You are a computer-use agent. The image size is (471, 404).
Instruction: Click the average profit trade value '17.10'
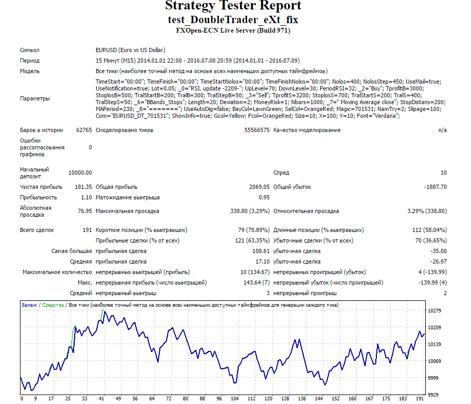point(262,262)
